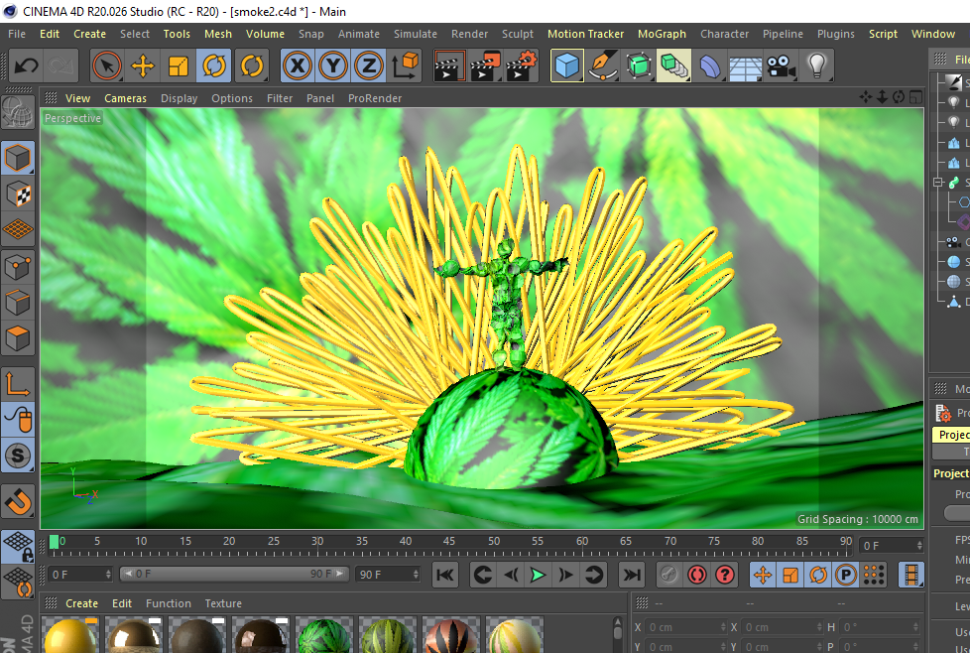The width and height of the screenshot is (970, 653).
Task: Click the Redo arrow icon
Action: [x=61, y=65]
